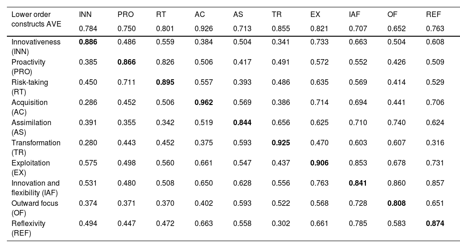Click the bold 0.874 Reflexivity value

[435, 223]
